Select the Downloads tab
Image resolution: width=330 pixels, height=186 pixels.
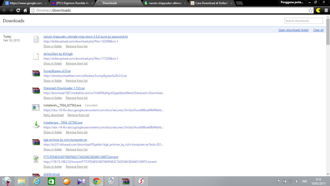(119, 3)
